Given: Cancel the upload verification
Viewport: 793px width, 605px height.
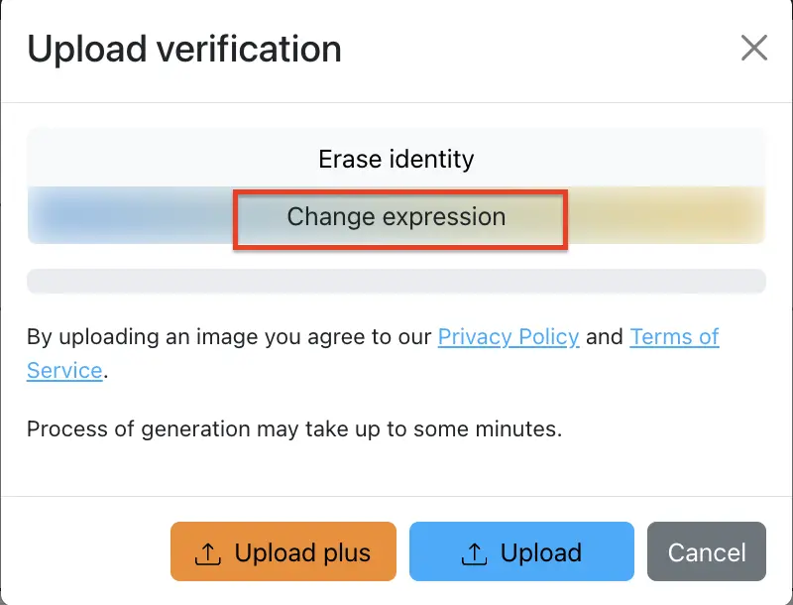Looking at the screenshot, I should pyautogui.click(x=706, y=552).
